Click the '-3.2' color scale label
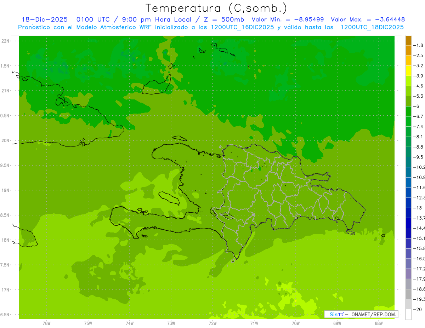The height and width of the screenshot is (328, 425). (x=419, y=66)
